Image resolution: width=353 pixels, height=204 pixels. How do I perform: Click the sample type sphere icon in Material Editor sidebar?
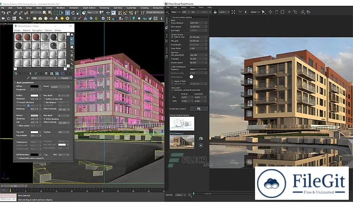click(72, 35)
